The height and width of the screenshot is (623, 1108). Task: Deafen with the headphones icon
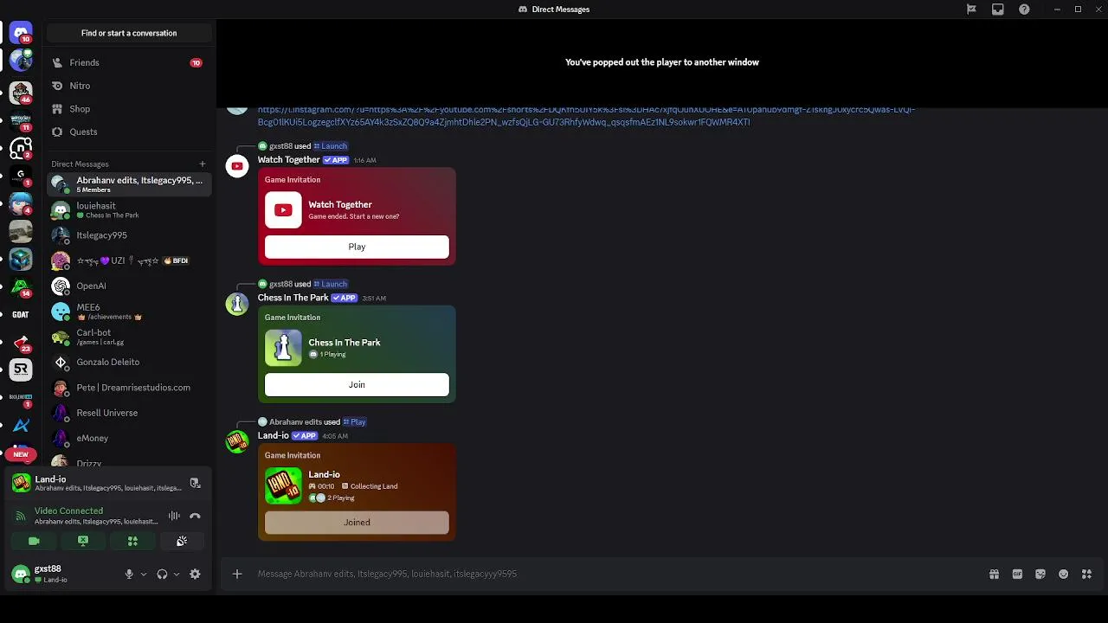pyautogui.click(x=162, y=574)
